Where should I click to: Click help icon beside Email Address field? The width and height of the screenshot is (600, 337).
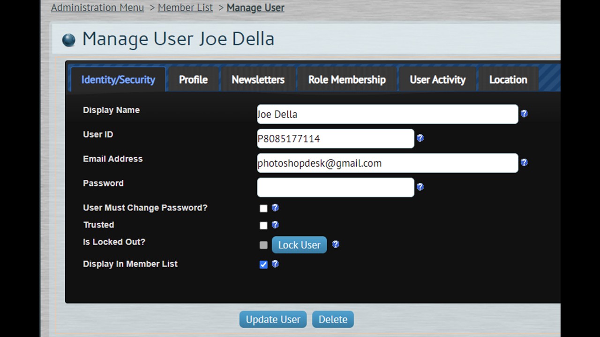coord(524,162)
